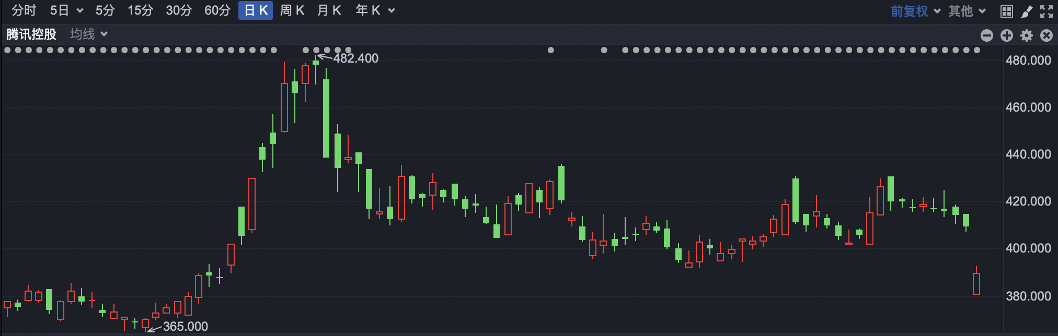
Task: Select the peak candlestick marked 482.400
Action: point(316,69)
